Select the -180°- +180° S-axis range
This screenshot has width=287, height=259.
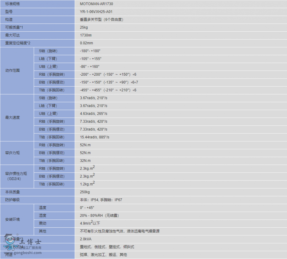click(x=90, y=51)
